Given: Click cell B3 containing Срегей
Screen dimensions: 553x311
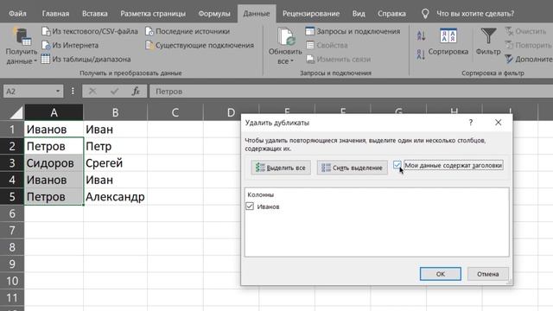Looking at the screenshot, I should tap(115, 163).
